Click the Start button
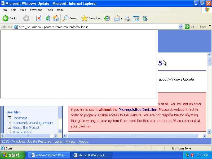Screen dimensions: 212x159 12,155
